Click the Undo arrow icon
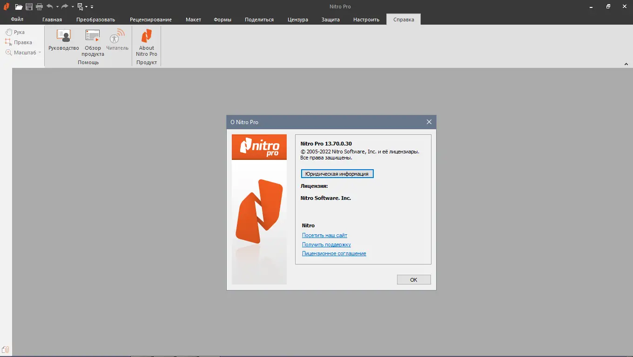This screenshot has height=357, width=633. [50, 7]
